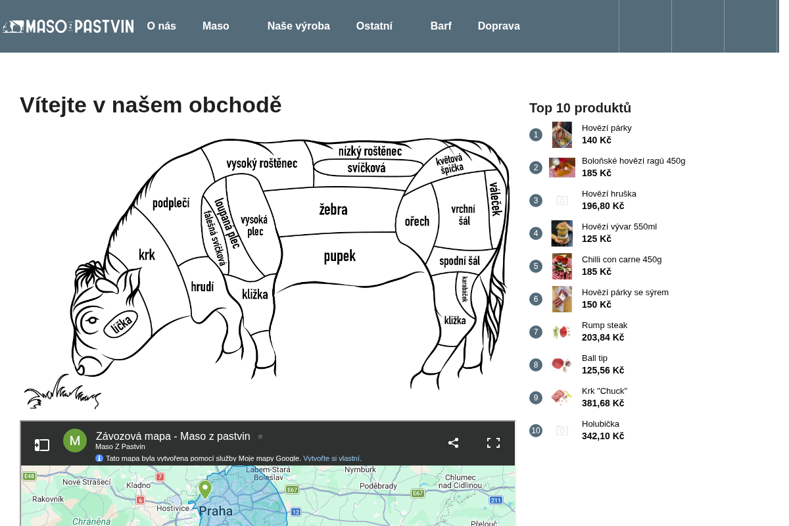Select the vysoká plec cut
The image size is (789, 526).
[x=254, y=226]
